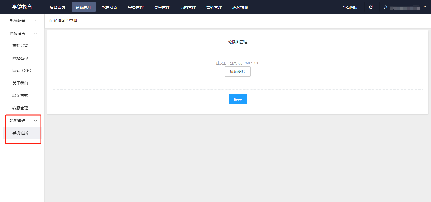Click the blue 保存 button
431x202 pixels.
[x=238, y=99]
